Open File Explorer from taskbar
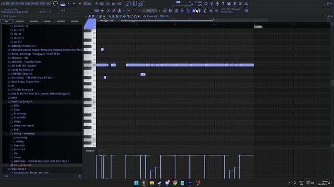334x187 pixels. tap(152, 183)
